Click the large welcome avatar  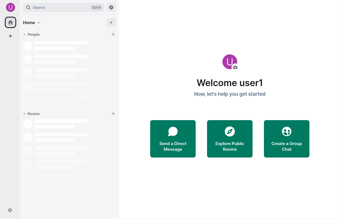tap(230, 62)
